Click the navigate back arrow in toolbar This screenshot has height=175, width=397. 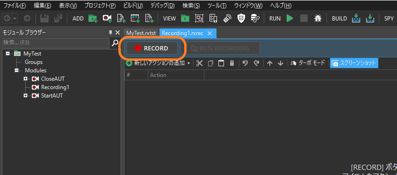[7, 18]
